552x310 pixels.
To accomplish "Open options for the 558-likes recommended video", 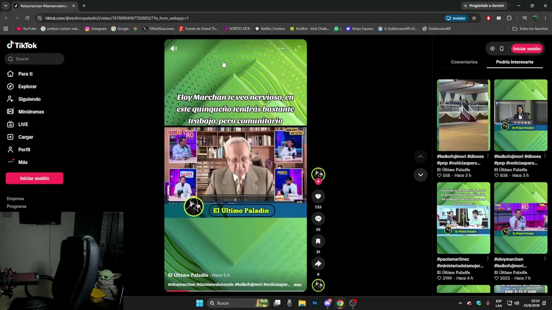I will click(x=488, y=156).
